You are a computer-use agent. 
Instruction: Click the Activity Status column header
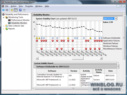click(99, 71)
